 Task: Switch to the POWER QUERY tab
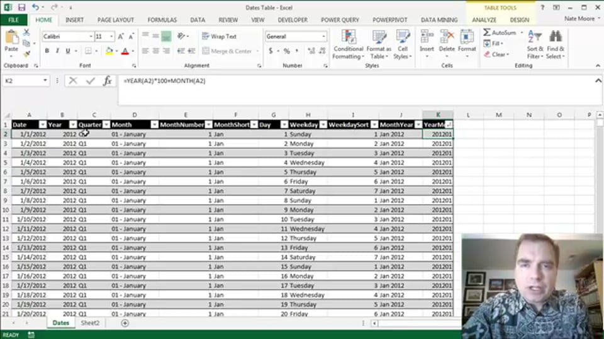click(x=340, y=19)
